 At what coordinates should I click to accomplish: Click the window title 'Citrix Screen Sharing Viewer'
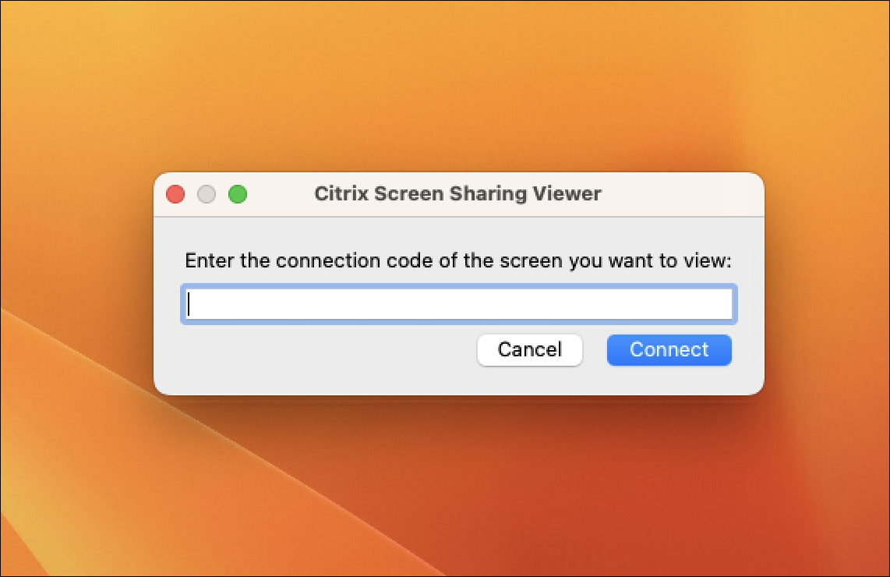(457, 193)
